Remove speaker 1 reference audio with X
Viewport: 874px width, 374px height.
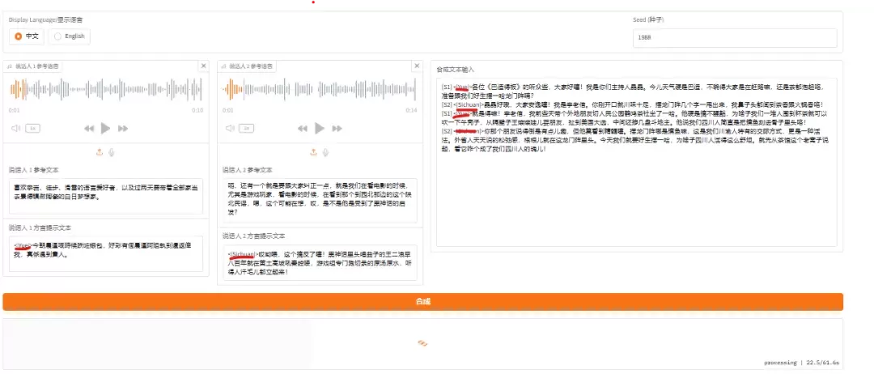203,66
